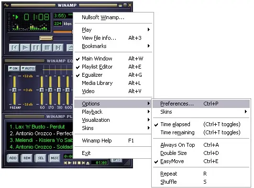Expand the Options submenu
The width and height of the screenshot is (254, 188).
click(113, 104)
